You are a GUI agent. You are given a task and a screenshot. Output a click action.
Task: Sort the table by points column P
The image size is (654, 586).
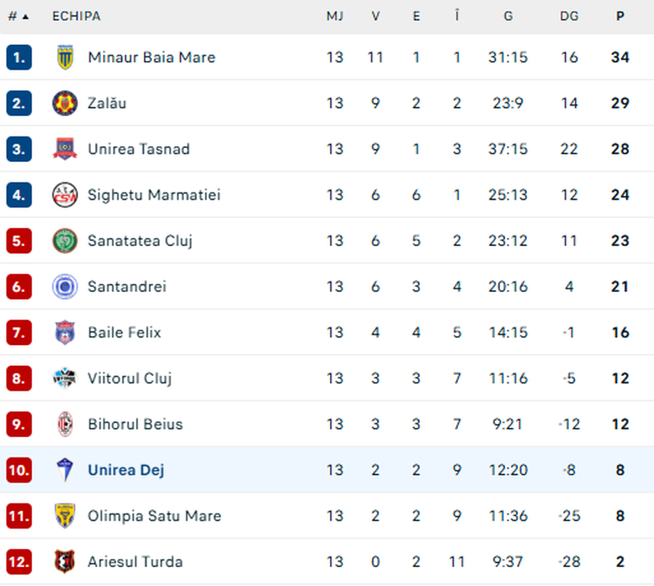[x=619, y=15]
